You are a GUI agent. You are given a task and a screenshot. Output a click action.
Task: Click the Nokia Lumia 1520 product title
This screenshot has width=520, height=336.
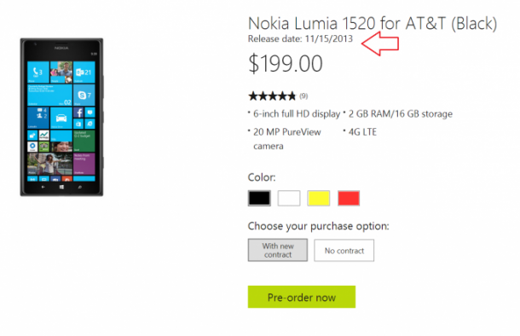pyautogui.click(x=373, y=24)
